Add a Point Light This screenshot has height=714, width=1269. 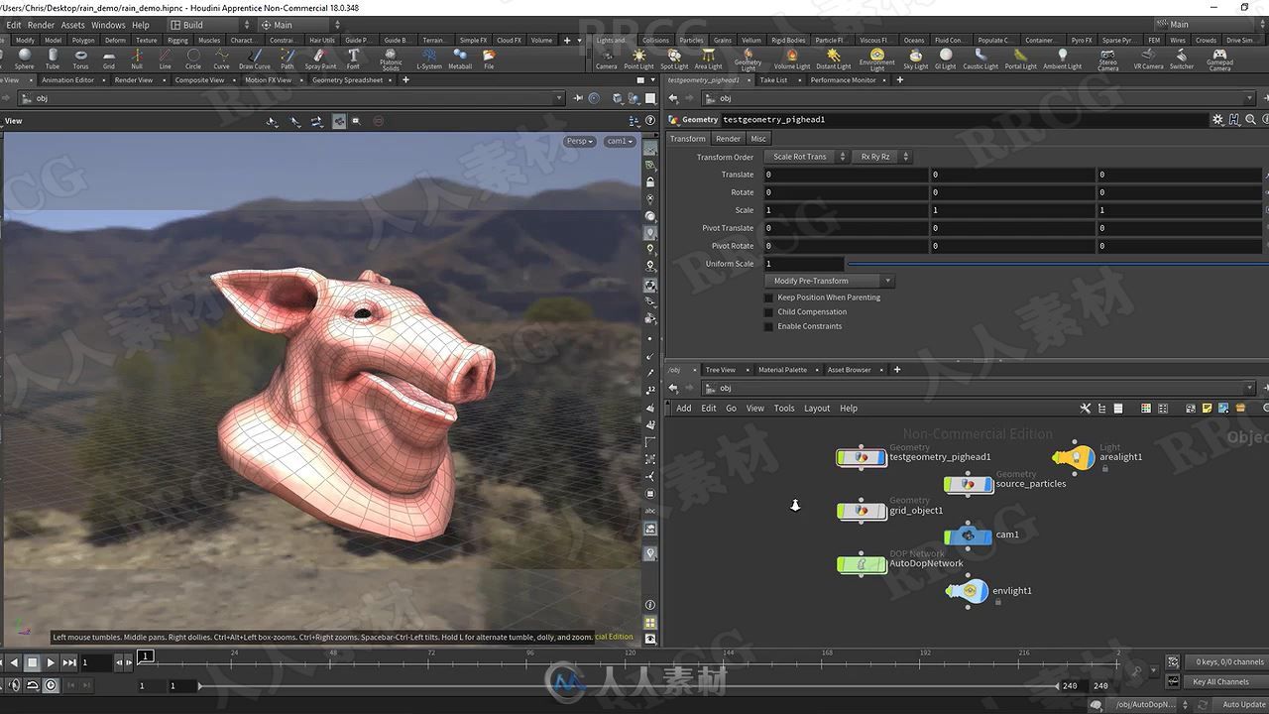(x=638, y=59)
